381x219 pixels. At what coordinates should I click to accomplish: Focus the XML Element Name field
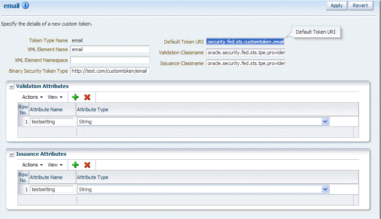(x=110, y=49)
